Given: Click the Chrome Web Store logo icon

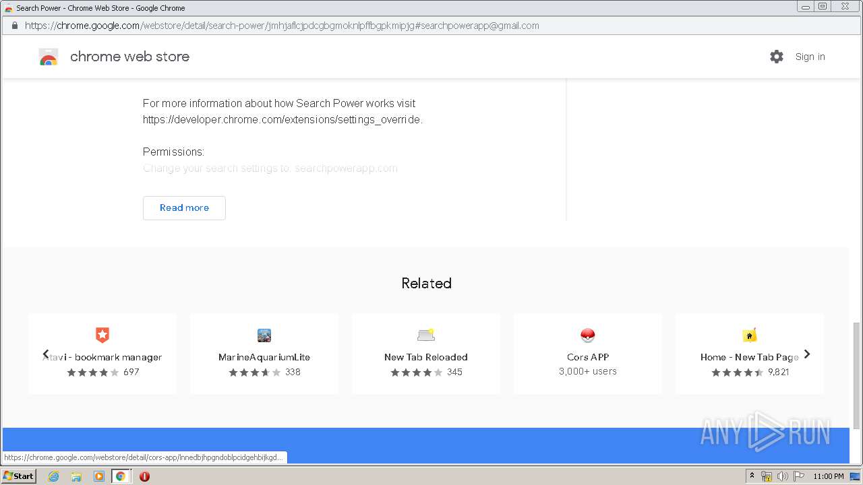Looking at the screenshot, I should [49, 57].
